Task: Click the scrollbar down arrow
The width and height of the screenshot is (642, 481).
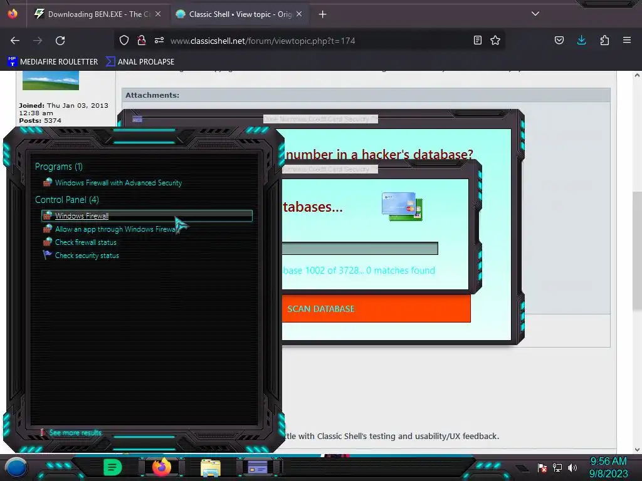Action: (637, 450)
